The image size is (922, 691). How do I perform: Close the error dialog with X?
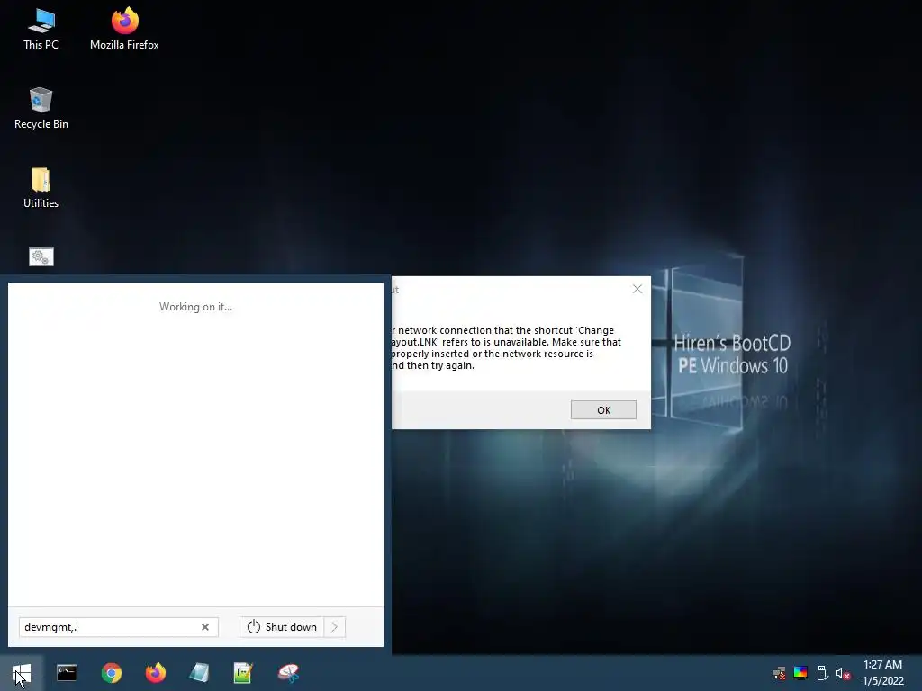point(637,289)
